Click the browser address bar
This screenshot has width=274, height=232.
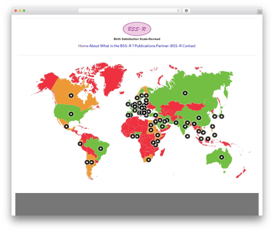pos(130,10)
